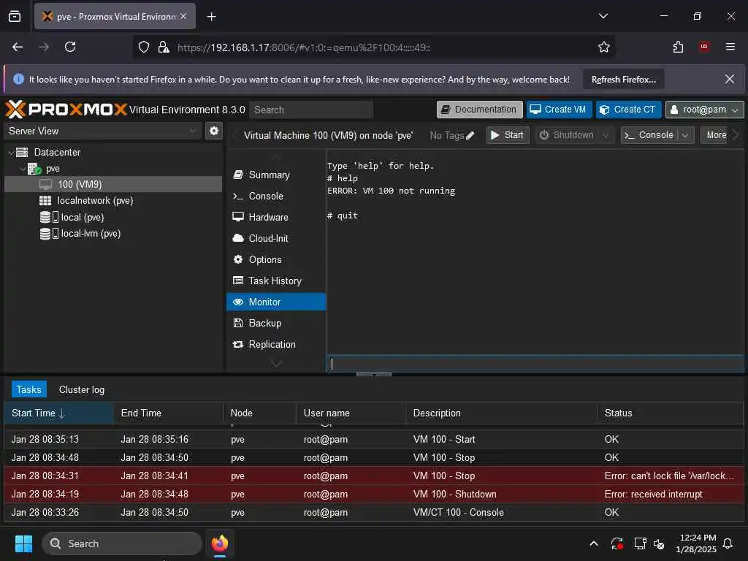Collapse the Datacenter tree node
The image size is (748, 561).
10,153
